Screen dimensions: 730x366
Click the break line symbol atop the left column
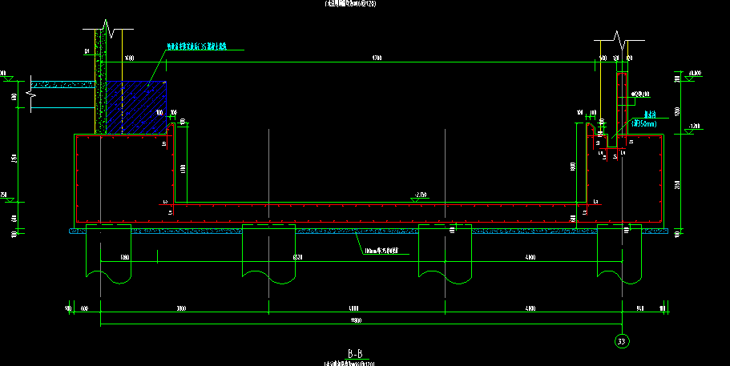[x=108, y=29]
